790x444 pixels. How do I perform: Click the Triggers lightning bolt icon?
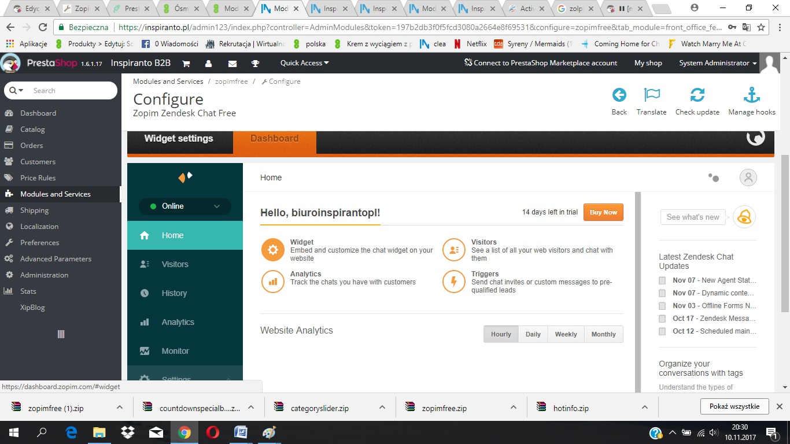pyautogui.click(x=453, y=282)
